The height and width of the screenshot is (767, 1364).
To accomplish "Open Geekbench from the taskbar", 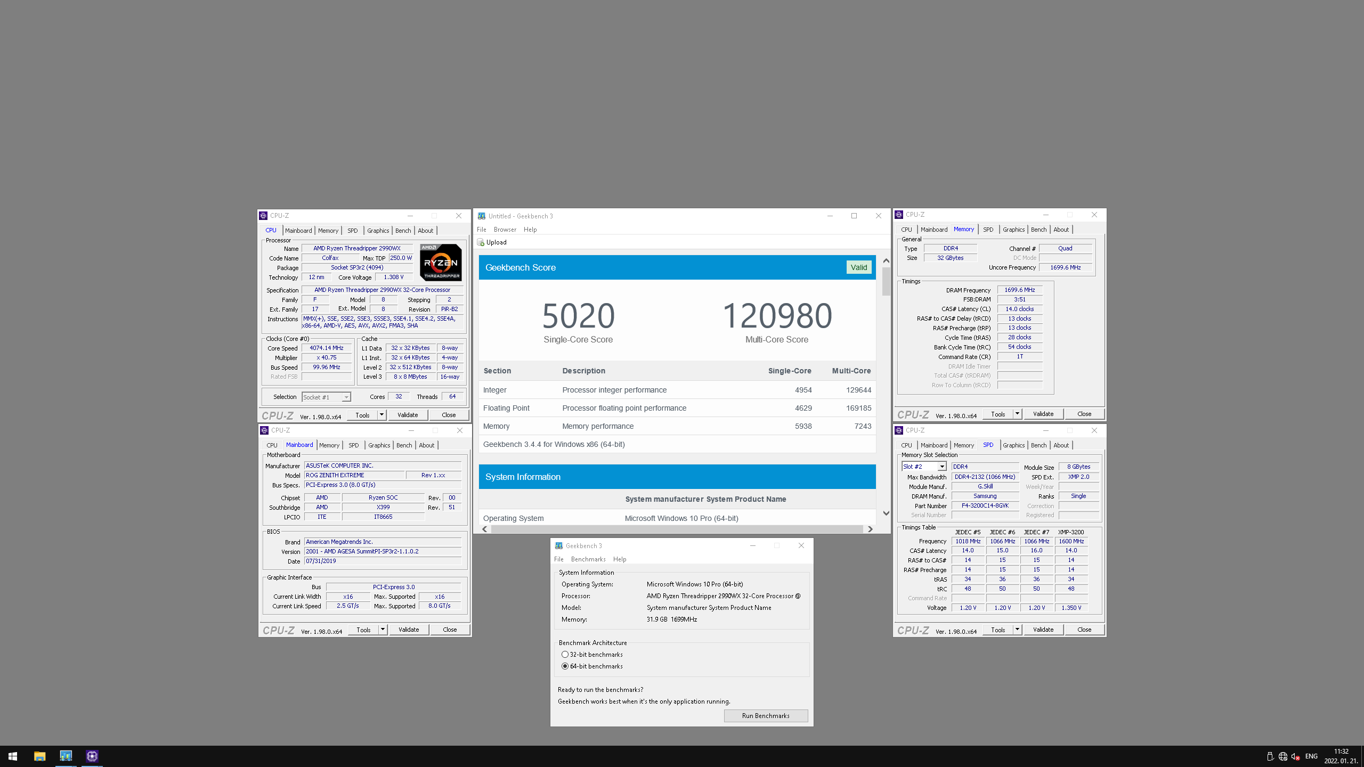I will [66, 756].
